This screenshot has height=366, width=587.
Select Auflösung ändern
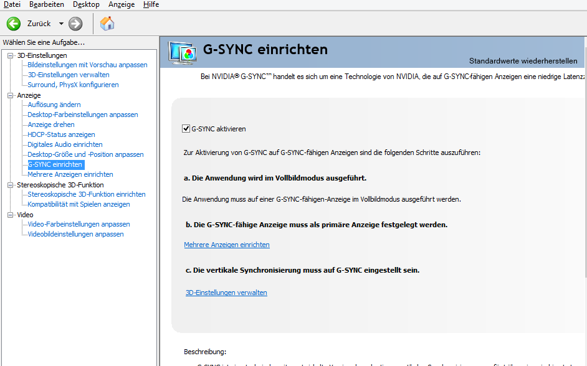[54, 105]
